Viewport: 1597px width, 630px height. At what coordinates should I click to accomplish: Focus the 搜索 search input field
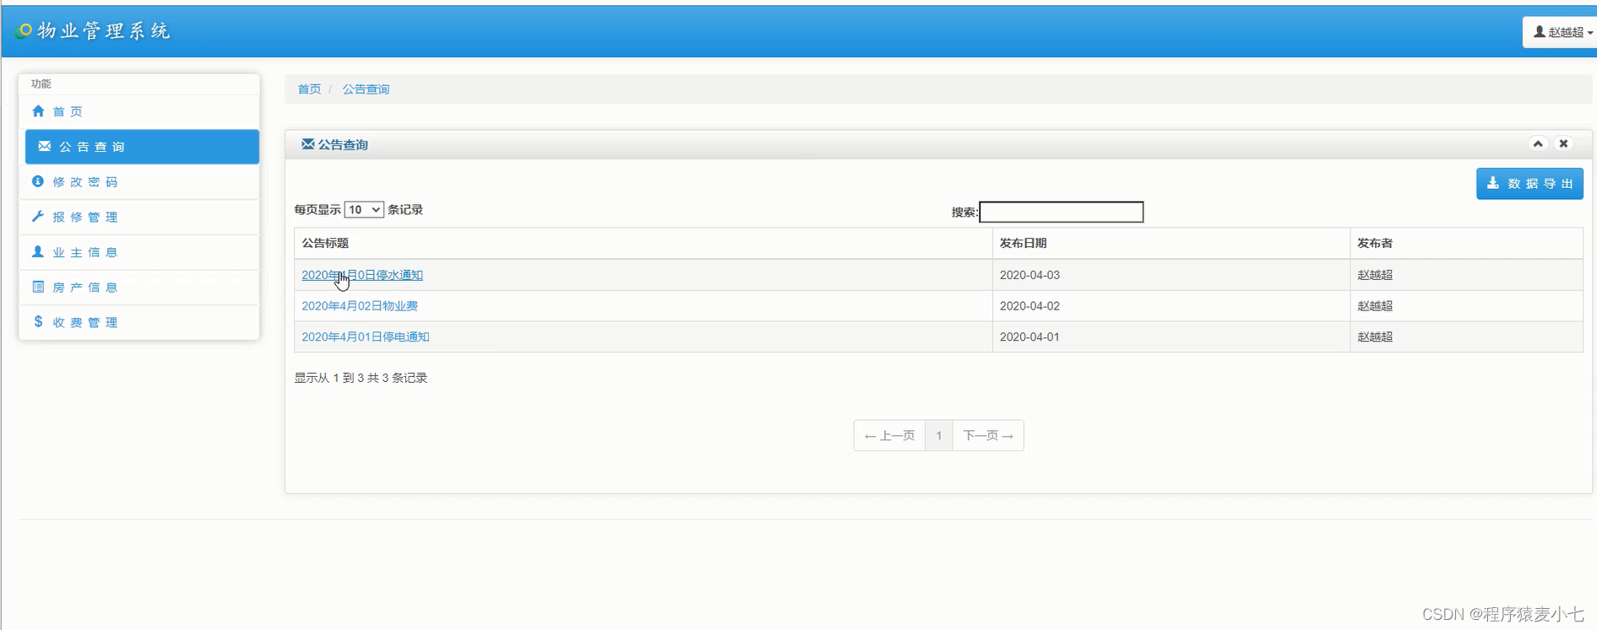click(x=1061, y=212)
